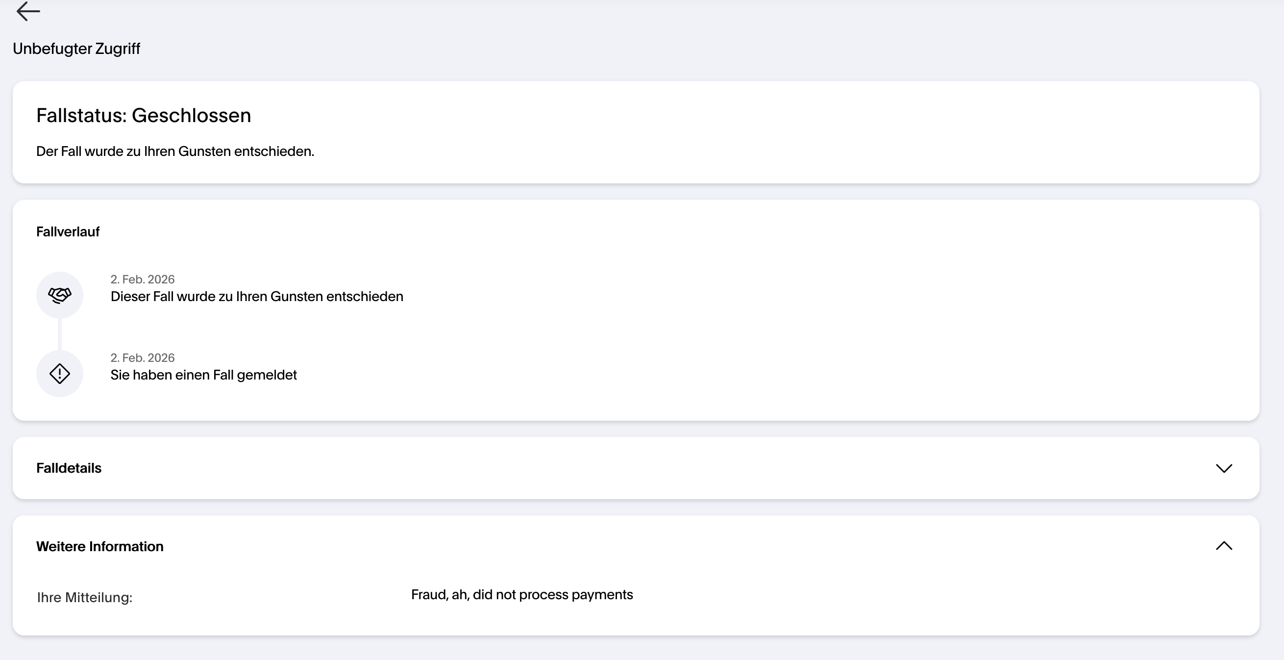Click the 'did not process payments' phrase
This screenshot has height=660, width=1284.
tap(553, 595)
